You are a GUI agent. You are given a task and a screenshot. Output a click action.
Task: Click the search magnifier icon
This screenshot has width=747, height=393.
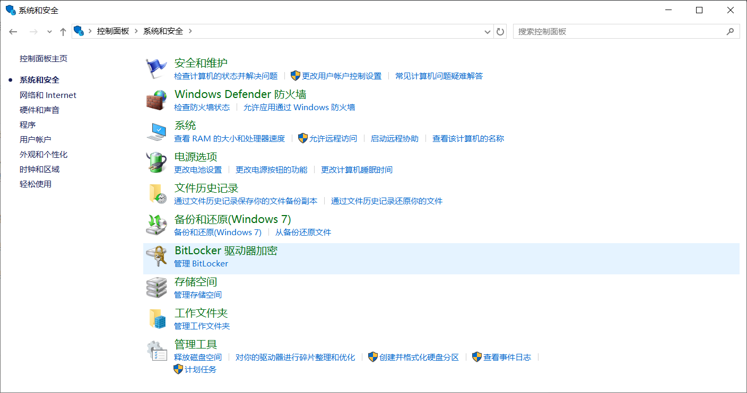point(730,31)
